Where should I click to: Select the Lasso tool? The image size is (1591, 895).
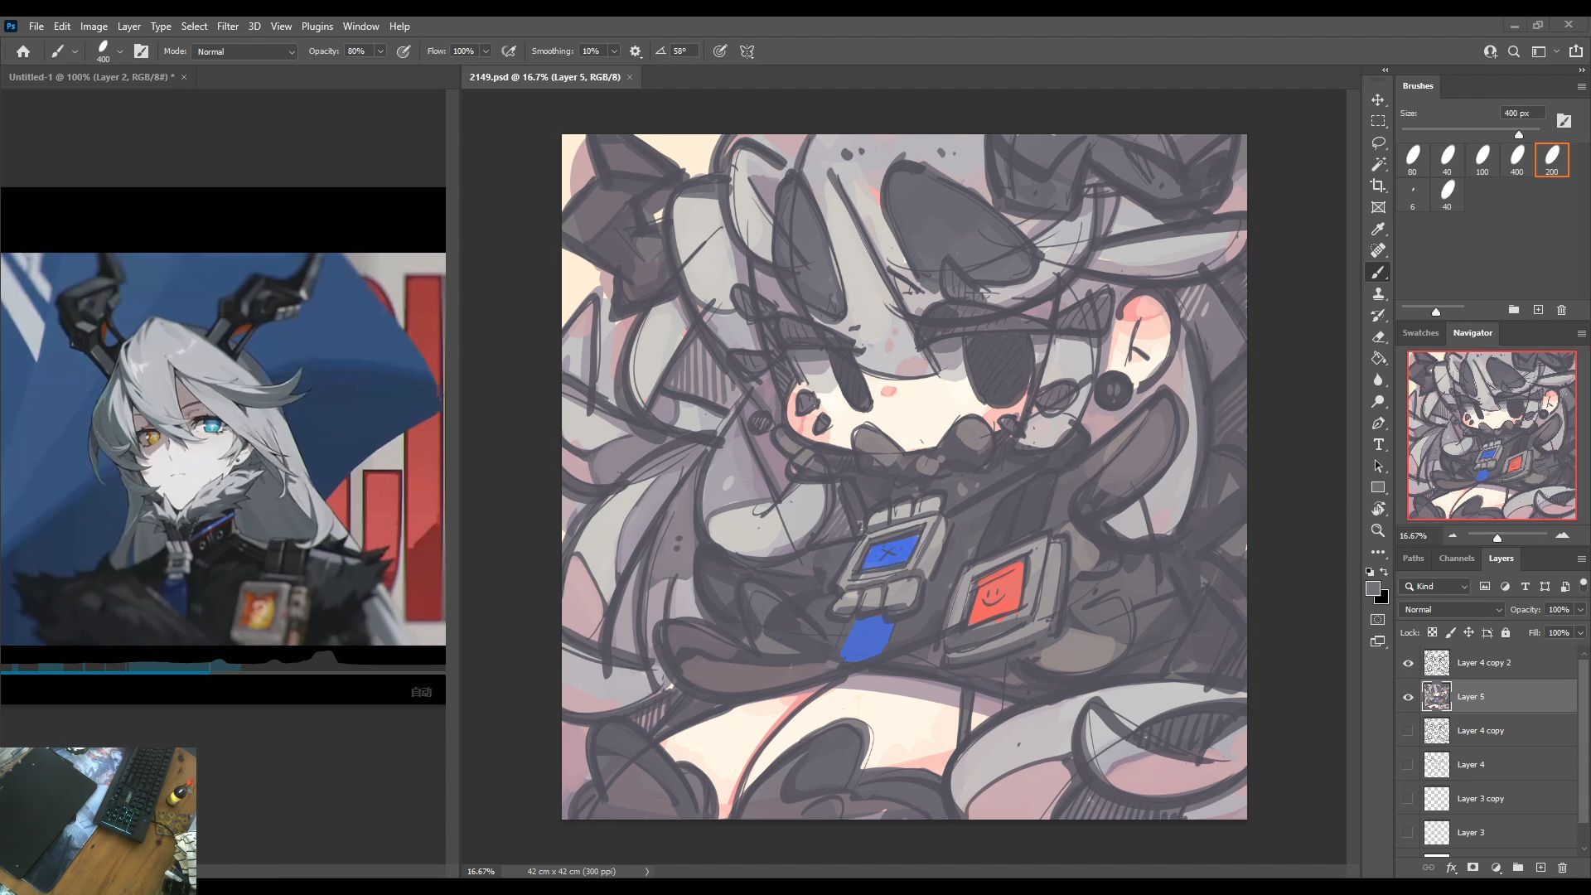pos(1378,143)
